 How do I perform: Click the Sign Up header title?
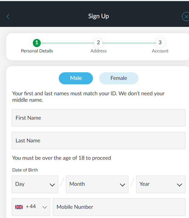[x=98, y=16]
